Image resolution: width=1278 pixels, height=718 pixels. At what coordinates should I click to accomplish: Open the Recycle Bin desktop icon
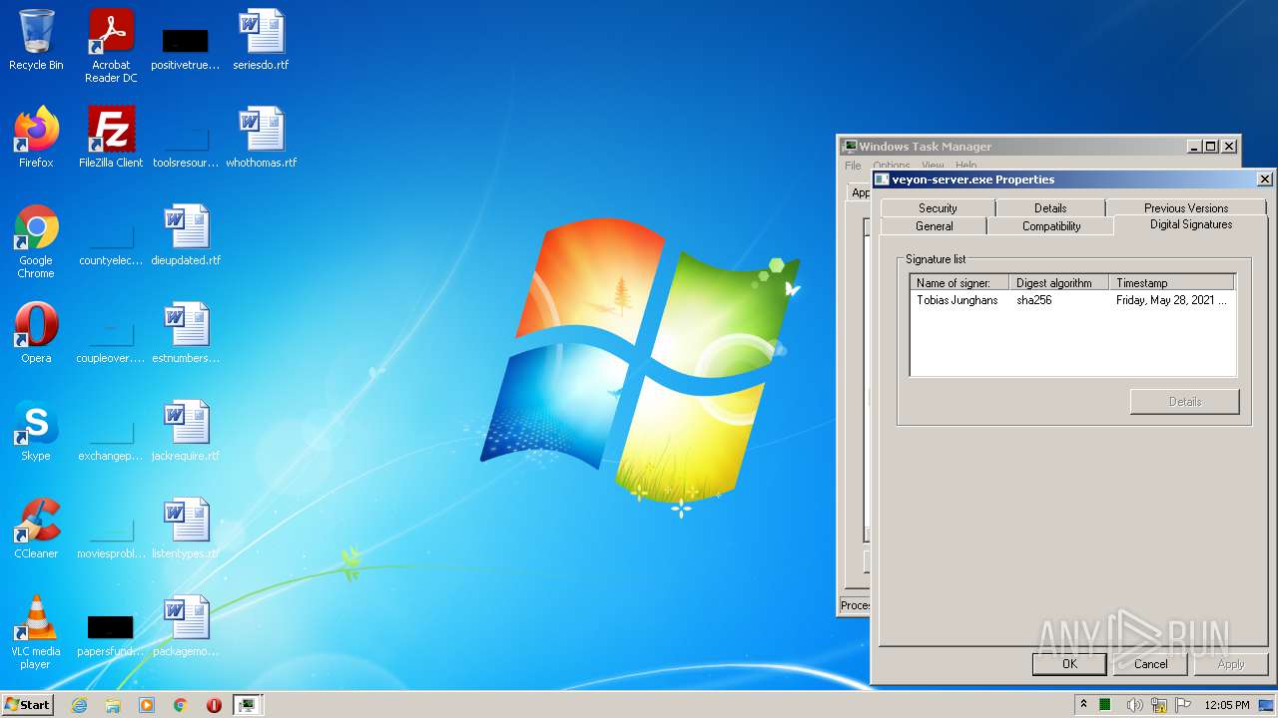pyautogui.click(x=36, y=41)
